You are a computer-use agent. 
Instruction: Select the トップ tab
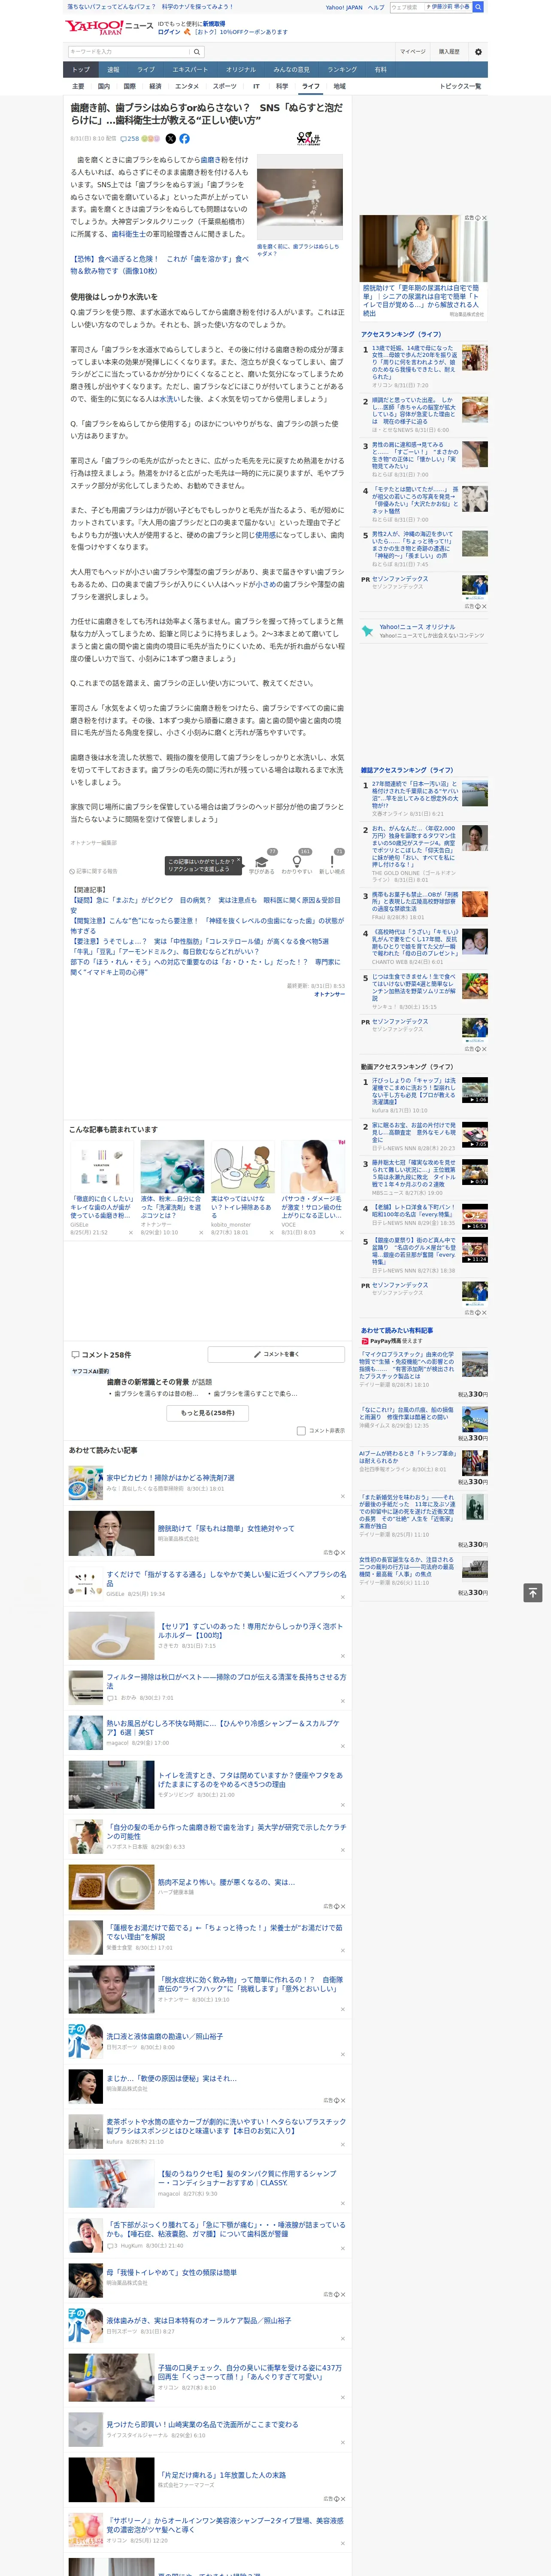point(81,70)
